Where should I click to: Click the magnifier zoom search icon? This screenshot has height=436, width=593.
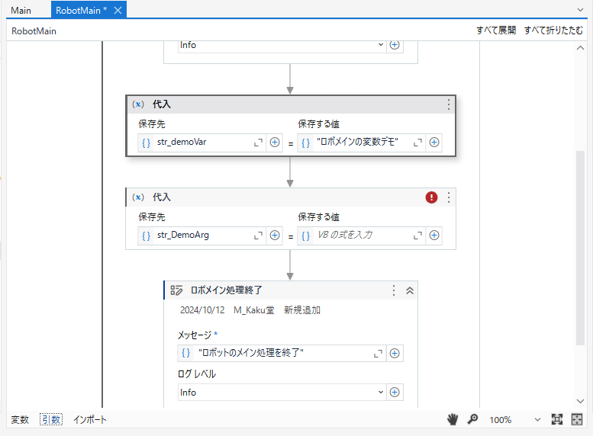(x=472, y=419)
